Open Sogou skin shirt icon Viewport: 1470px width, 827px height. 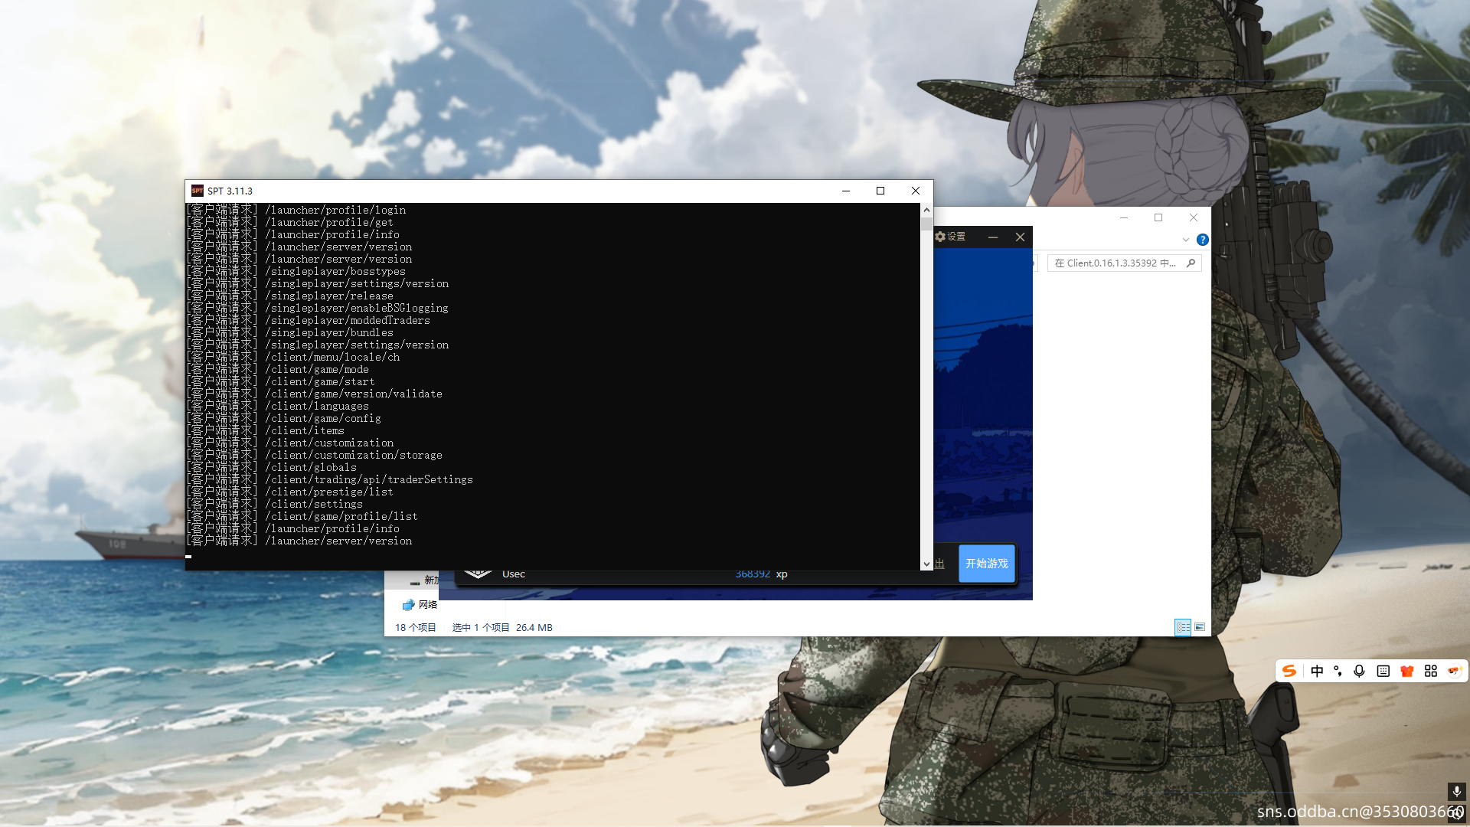click(x=1406, y=671)
